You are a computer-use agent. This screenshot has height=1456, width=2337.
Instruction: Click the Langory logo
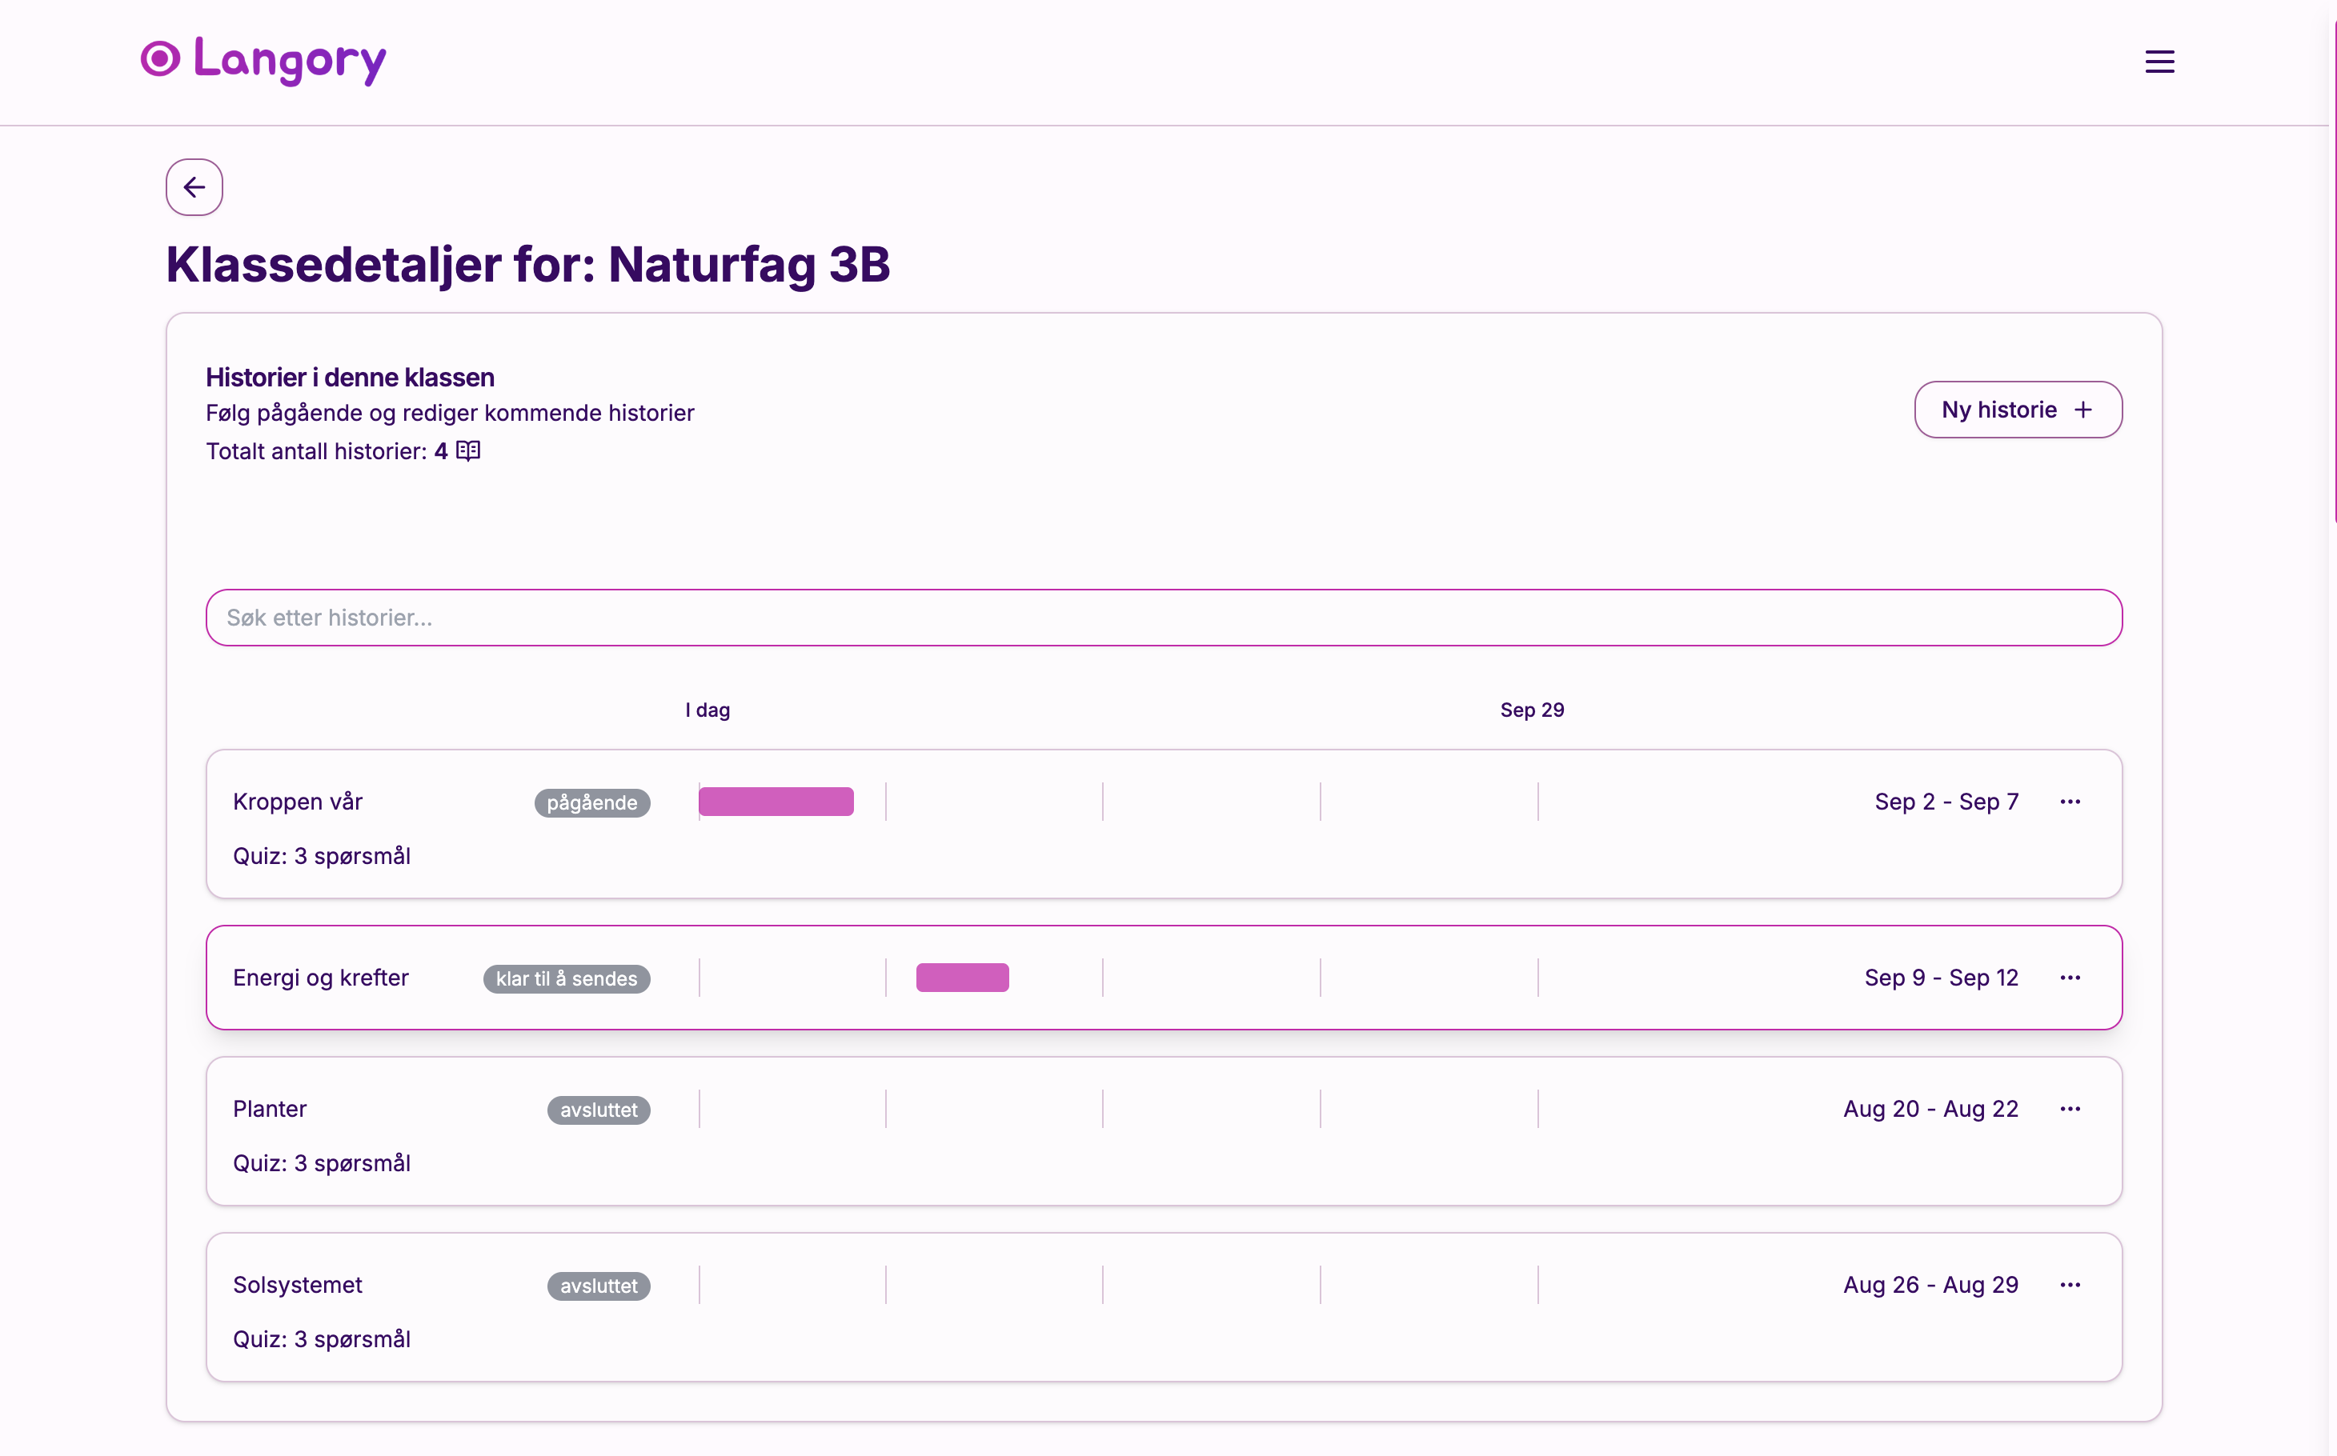263,60
